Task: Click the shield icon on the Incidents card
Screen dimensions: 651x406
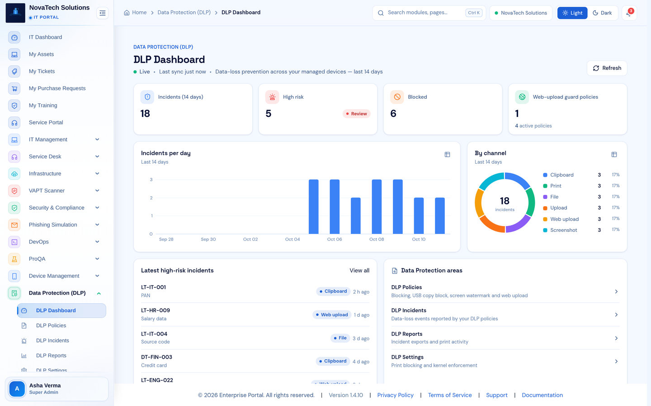Action: [147, 97]
